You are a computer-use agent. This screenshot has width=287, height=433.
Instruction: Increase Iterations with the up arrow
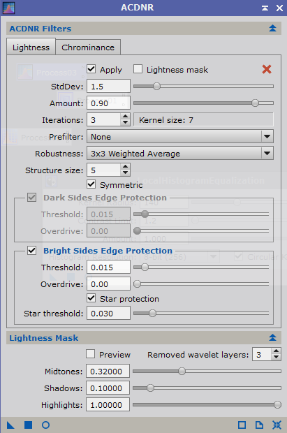[x=126, y=117]
